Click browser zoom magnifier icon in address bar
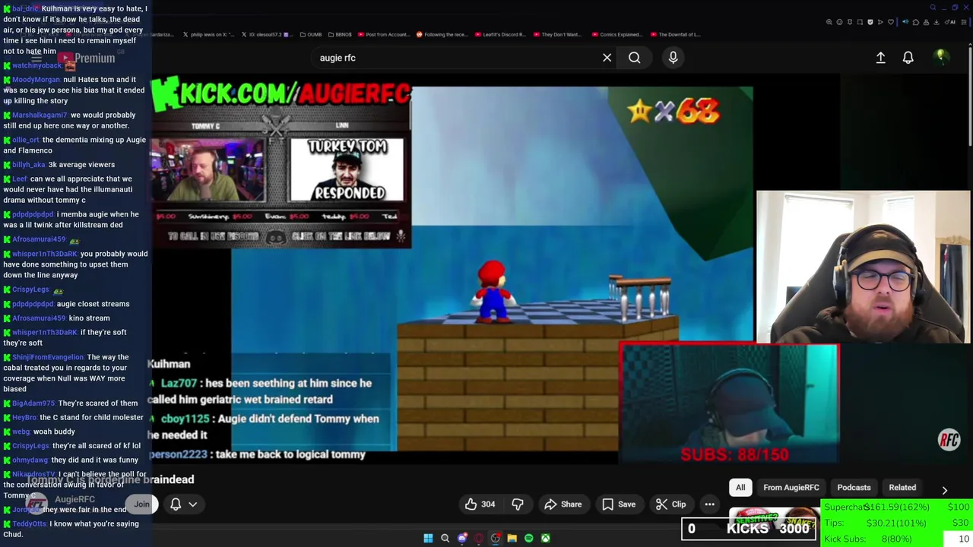 click(829, 22)
